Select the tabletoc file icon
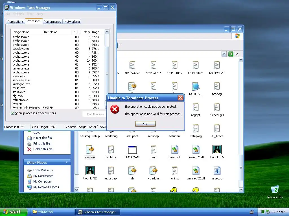Image resolution: width=289 pixels, height=216 pixels. pos(111,150)
